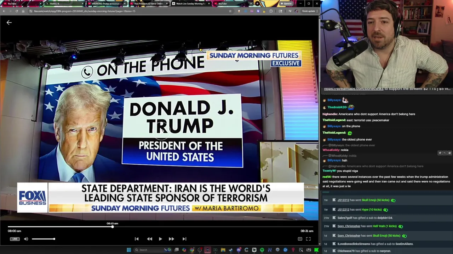Open the Windows Start menu
Viewport: 453px width, 254px height.
click(x=129, y=250)
